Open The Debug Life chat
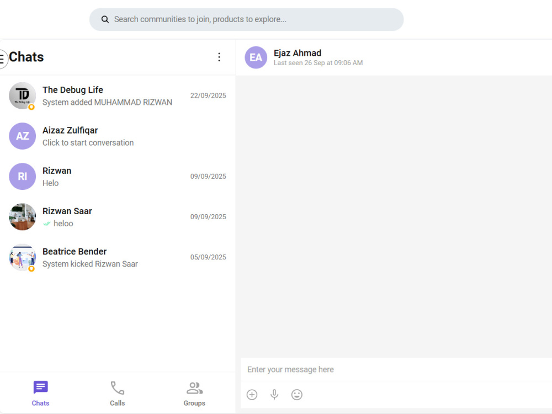Viewport: 552px width, 414px height. [x=118, y=95]
